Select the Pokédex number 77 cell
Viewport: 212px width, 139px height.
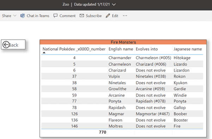74,101
